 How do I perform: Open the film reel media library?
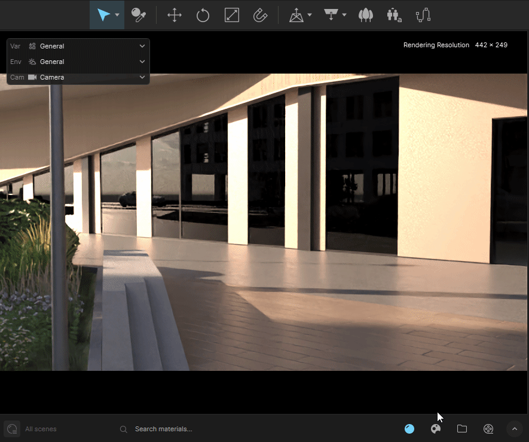pos(488,429)
